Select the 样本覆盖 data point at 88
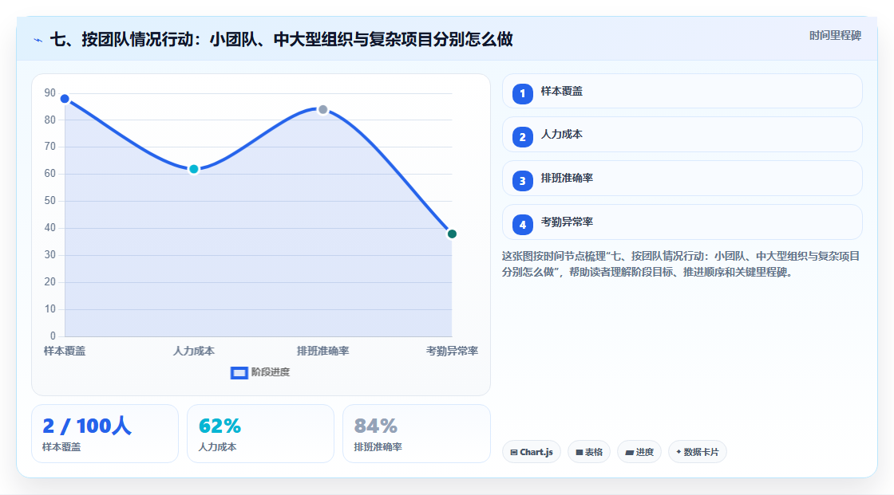Screen dimensions: 894x495 click(65, 99)
